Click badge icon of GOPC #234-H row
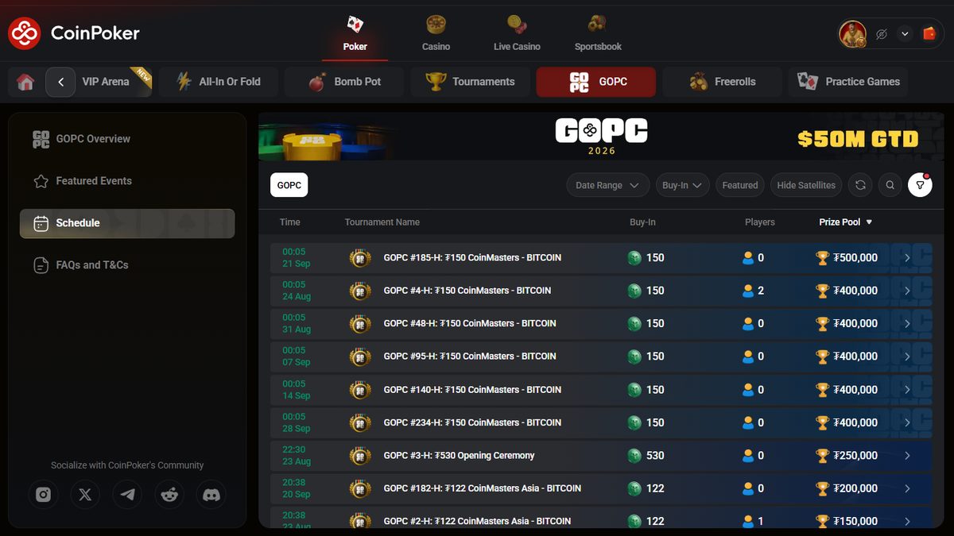This screenshot has width=954, height=536. (x=360, y=423)
